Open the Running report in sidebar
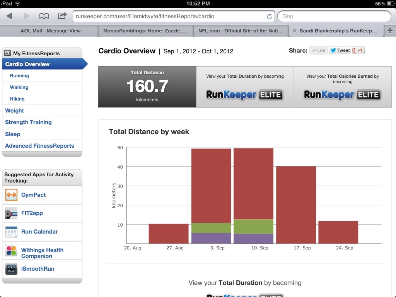Screen dimensions: 396x297 tap(19, 76)
